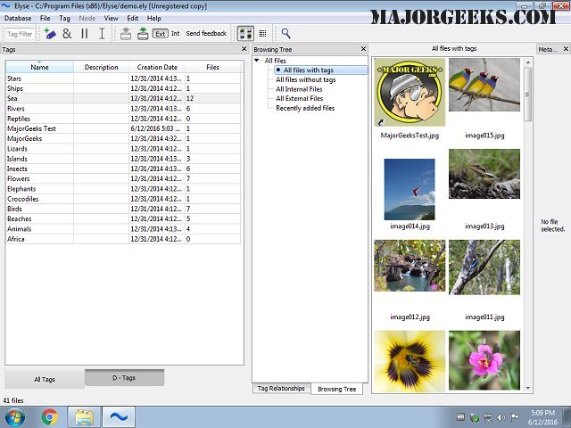Select the Reptiles tag
Image resolution: width=571 pixels, height=428 pixels.
point(123,119)
